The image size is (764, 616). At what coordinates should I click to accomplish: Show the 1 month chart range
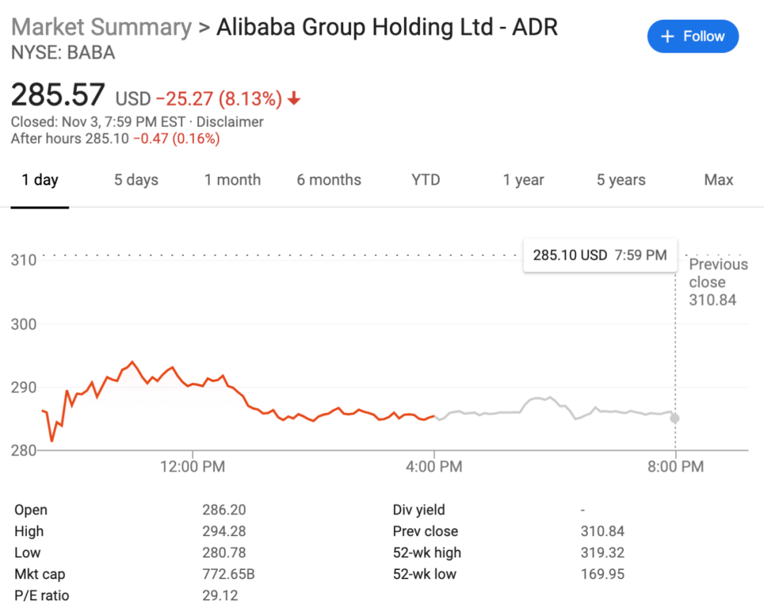(233, 180)
